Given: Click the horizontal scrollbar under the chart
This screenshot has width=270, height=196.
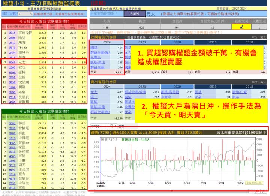Looking at the screenshot, I should point(171,191).
